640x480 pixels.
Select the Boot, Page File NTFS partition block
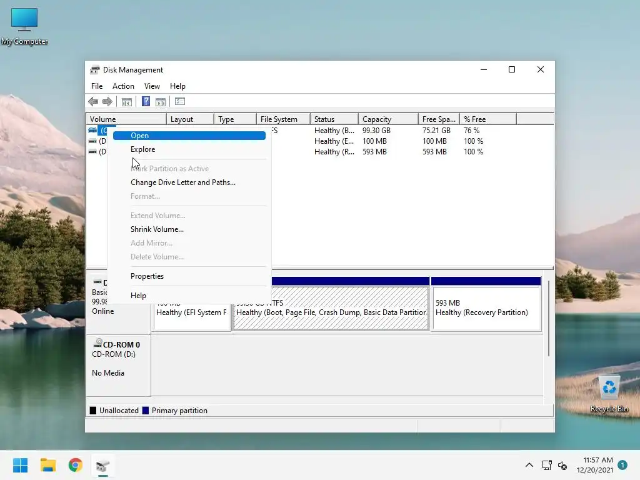pos(331,308)
